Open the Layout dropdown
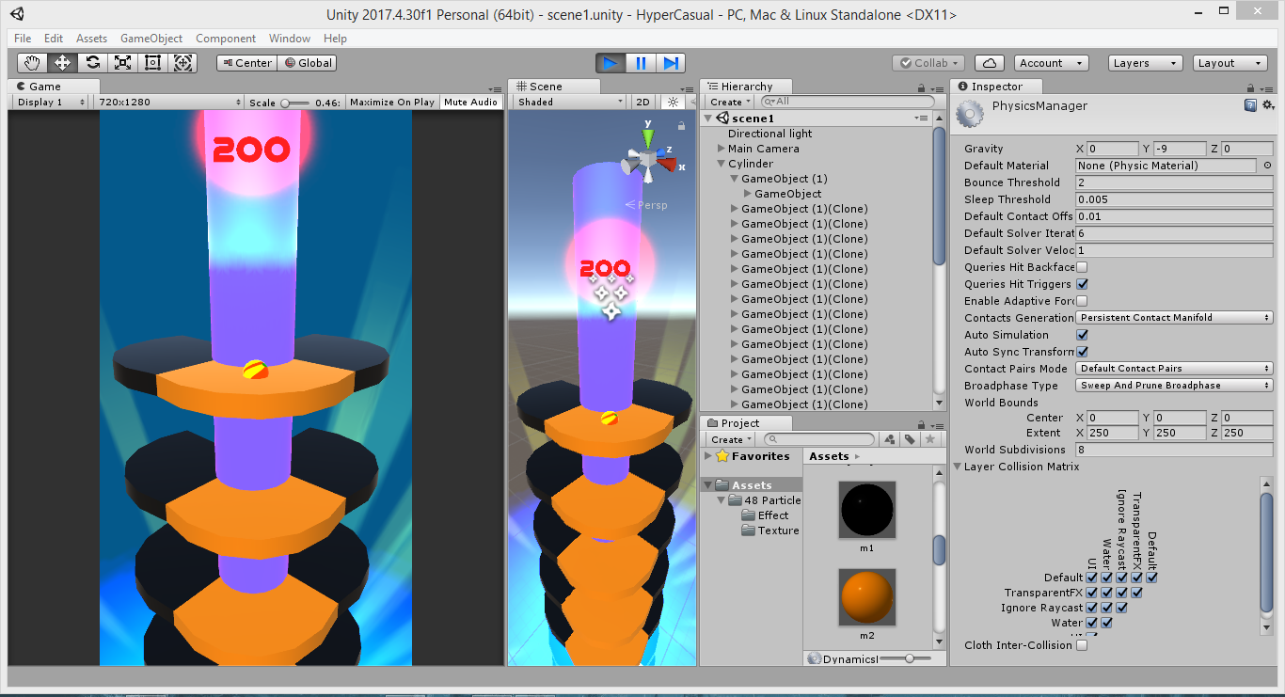This screenshot has width=1285, height=697. (x=1230, y=63)
